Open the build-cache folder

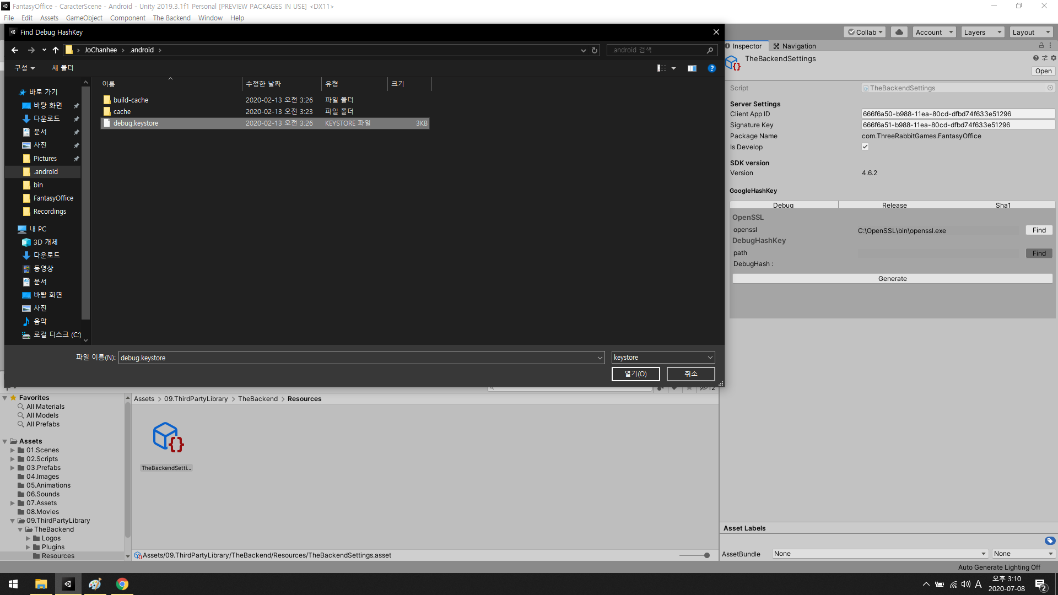coord(131,100)
